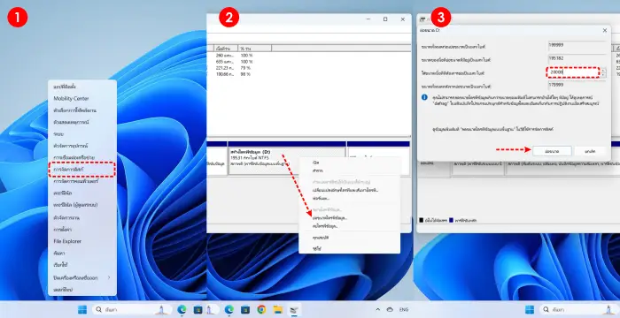The height and width of the screenshot is (318, 620).
Task: Click available shrink space value 195182
Action: click(576, 58)
